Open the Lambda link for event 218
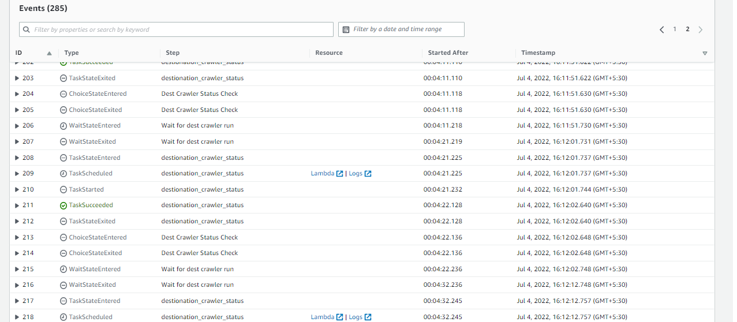The image size is (737, 322). point(322,317)
